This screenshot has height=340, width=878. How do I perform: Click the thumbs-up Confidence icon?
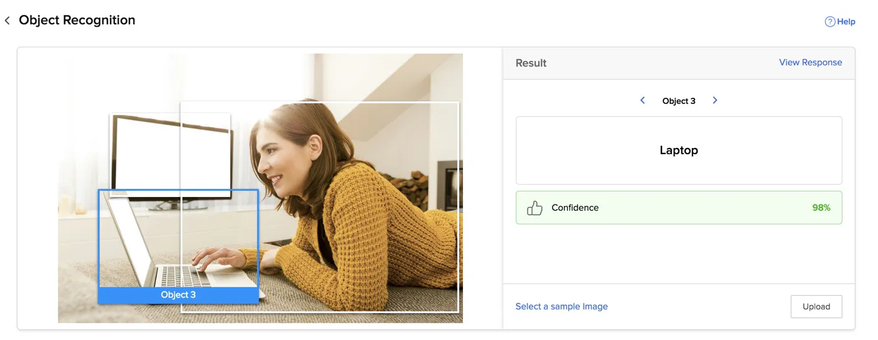tap(535, 208)
